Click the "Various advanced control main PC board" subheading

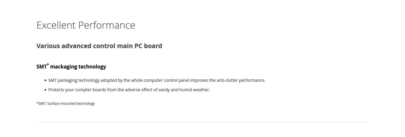pos(99,46)
